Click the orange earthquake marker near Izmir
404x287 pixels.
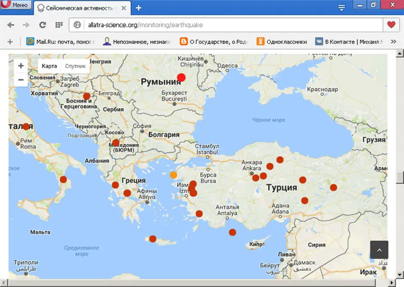click(x=173, y=175)
